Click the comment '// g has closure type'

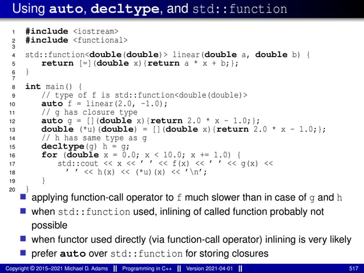click(x=90, y=112)
